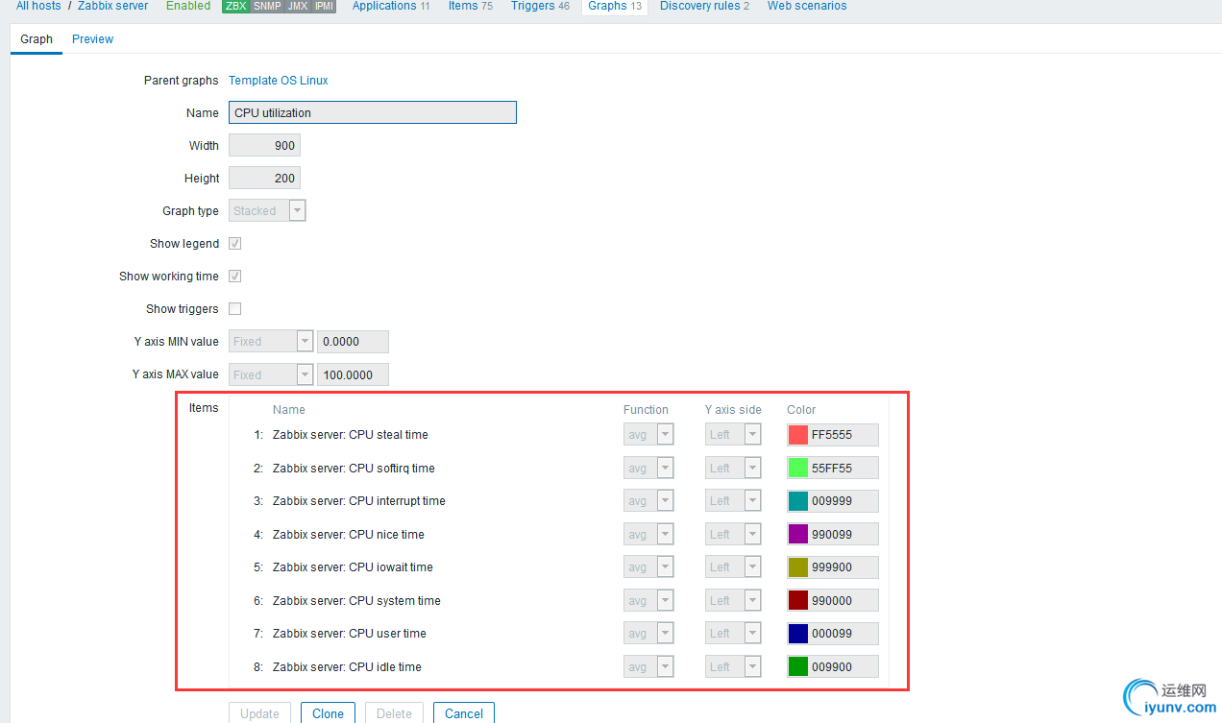Click the Y axis MAX value field 100.0000

353,374
